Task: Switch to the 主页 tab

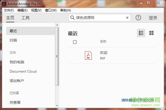Action: coord(10,18)
